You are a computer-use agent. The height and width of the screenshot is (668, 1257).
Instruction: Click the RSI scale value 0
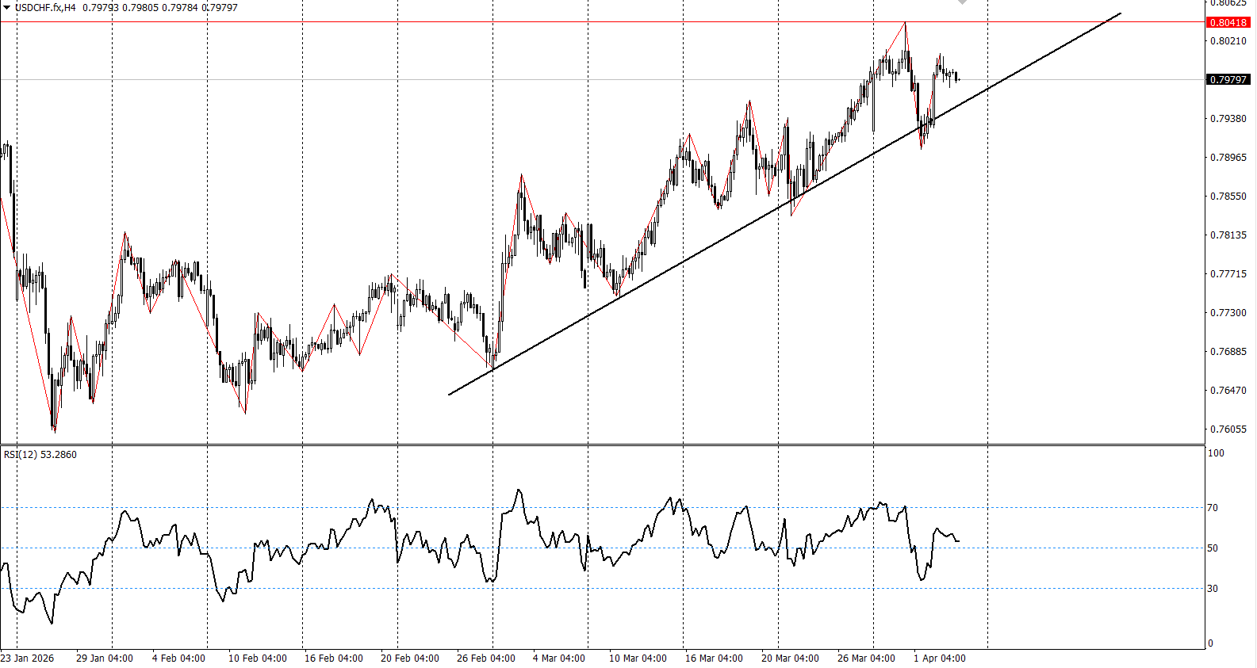point(1210,643)
